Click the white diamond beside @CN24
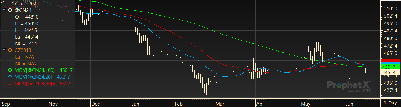Viewport: 401px width, 107px height. (x=10, y=10)
